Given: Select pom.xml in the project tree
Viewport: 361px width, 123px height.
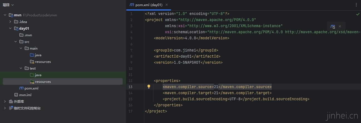Looking at the screenshot, I should (x=31, y=88).
